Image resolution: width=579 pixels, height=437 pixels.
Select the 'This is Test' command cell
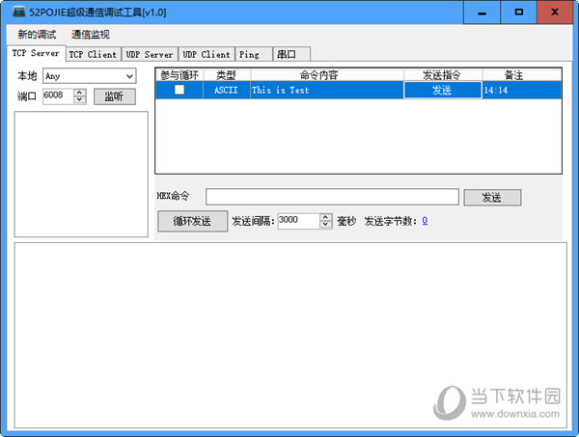(x=327, y=90)
